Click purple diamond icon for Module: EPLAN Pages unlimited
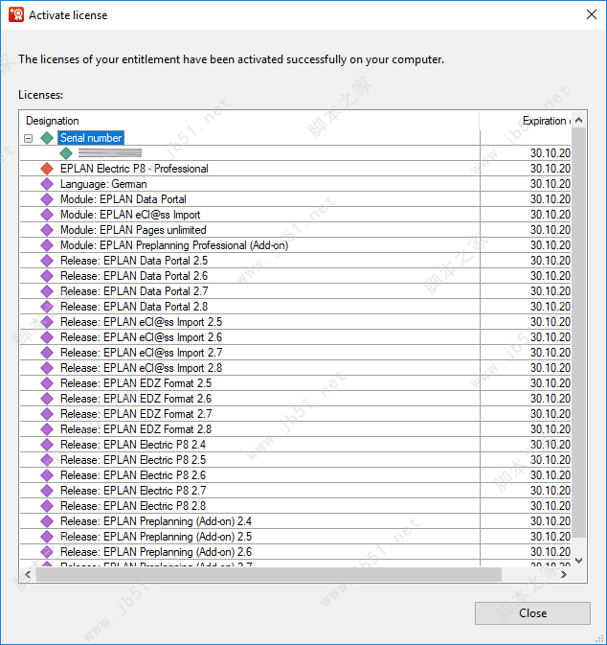Viewport: 607px width, 645px height. pyautogui.click(x=47, y=230)
